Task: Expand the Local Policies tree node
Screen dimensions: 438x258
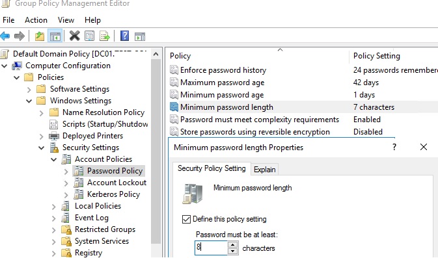Action: coord(53,207)
